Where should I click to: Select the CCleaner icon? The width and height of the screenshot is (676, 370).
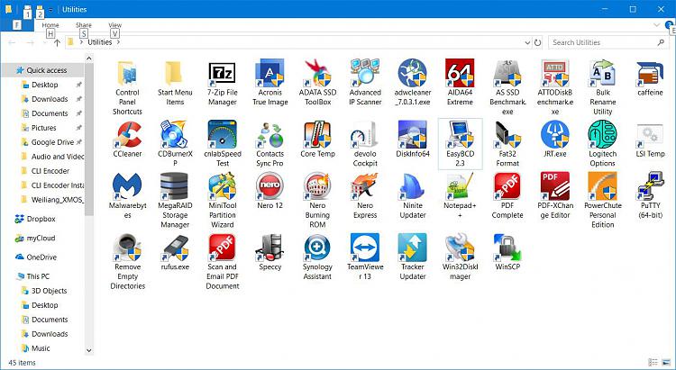pos(128,135)
